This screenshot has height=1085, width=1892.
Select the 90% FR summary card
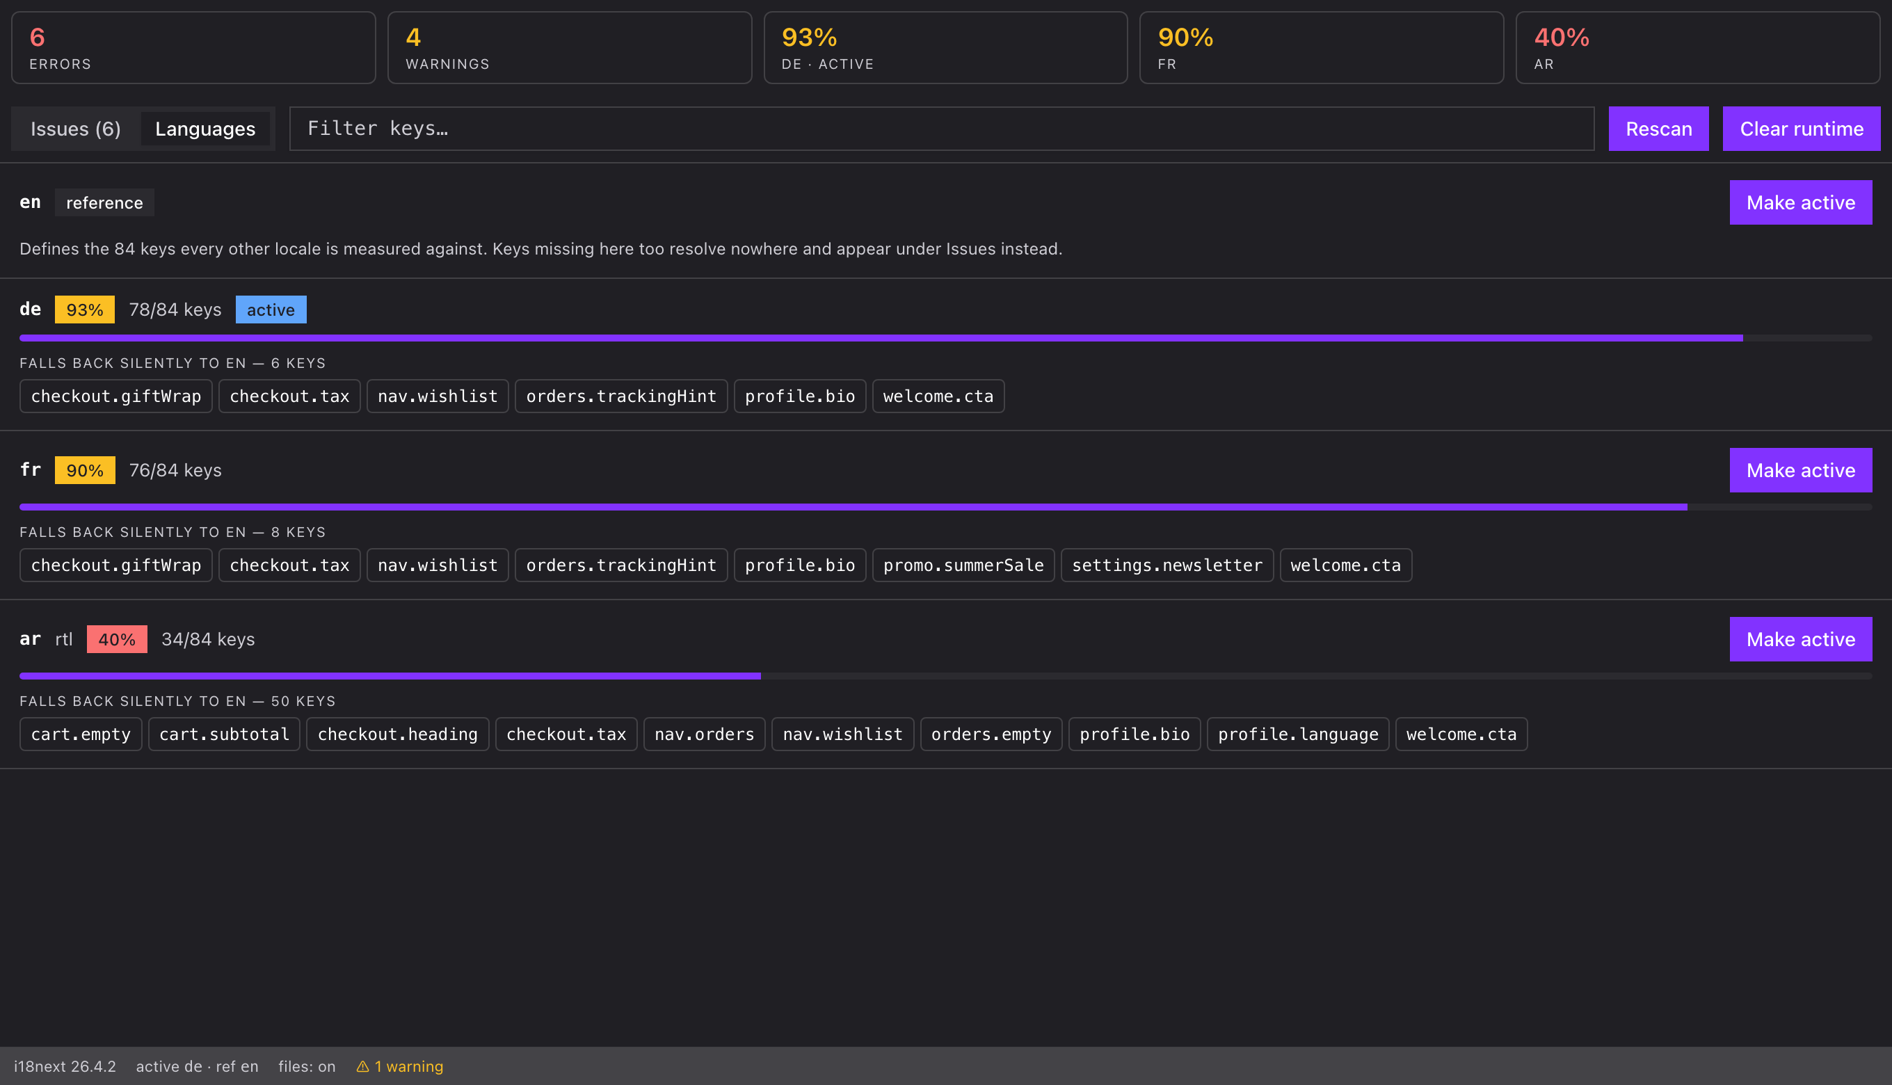[1321, 48]
